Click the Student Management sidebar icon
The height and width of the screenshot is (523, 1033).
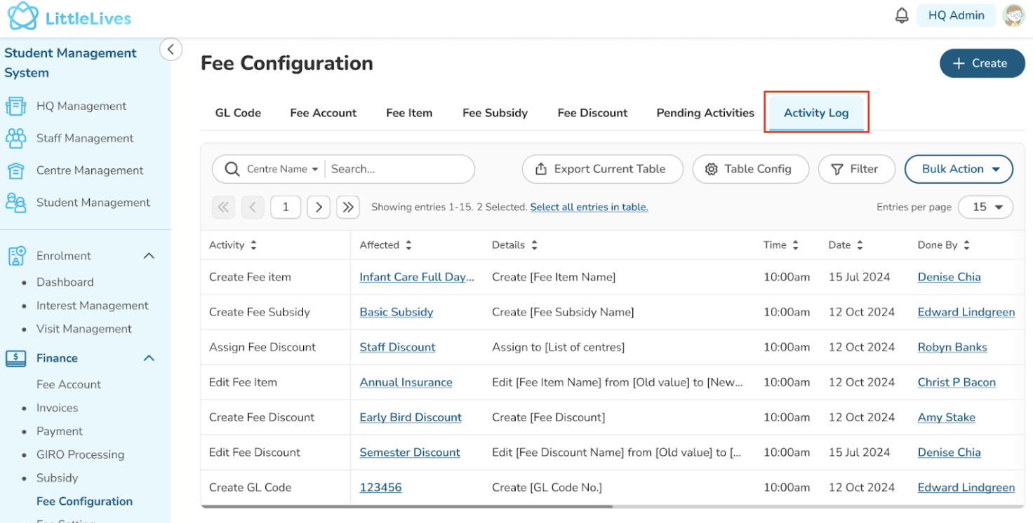[x=15, y=203]
